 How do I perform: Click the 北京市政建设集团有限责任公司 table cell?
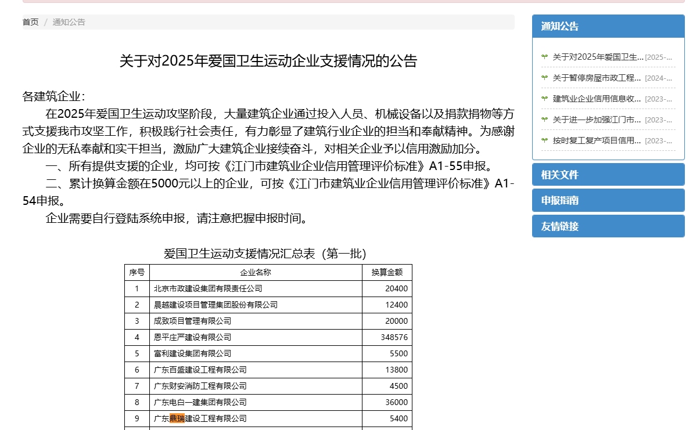(x=208, y=288)
